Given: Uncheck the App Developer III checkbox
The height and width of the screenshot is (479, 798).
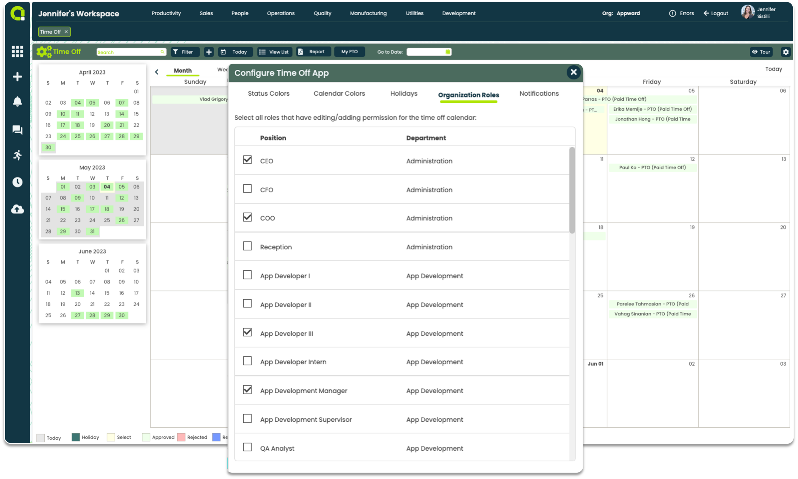Looking at the screenshot, I should tap(248, 332).
